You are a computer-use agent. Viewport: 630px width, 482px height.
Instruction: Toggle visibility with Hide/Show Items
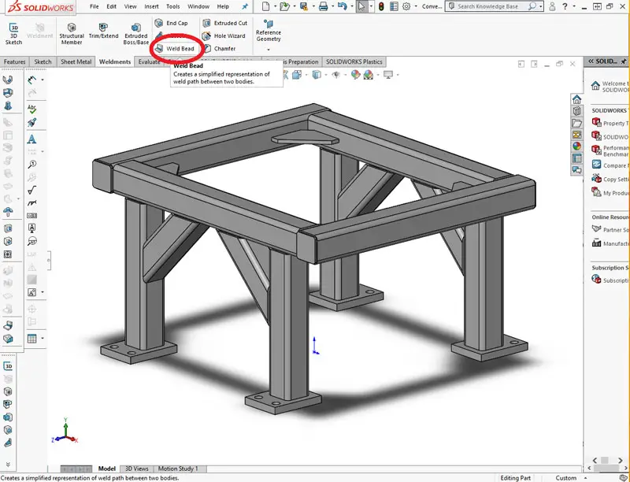click(335, 76)
